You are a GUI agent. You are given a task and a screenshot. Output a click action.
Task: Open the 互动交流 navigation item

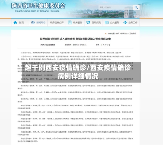(x=94, y=22)
